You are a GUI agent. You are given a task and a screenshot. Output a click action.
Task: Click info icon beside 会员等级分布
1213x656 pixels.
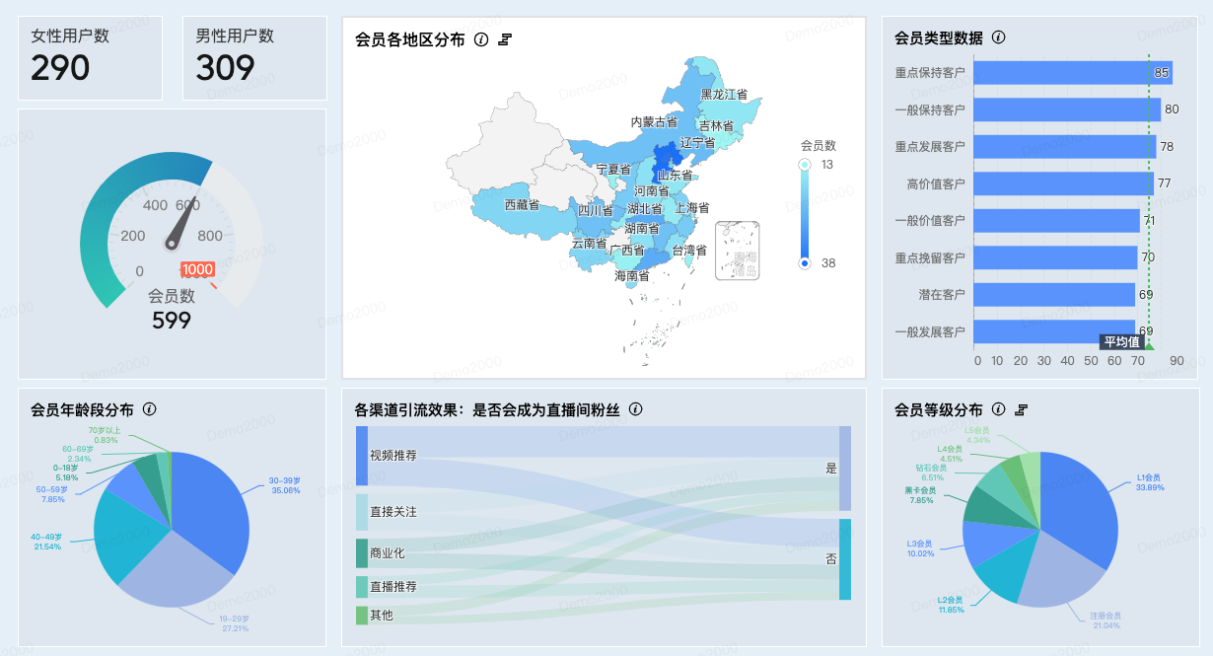click(998, 409)
